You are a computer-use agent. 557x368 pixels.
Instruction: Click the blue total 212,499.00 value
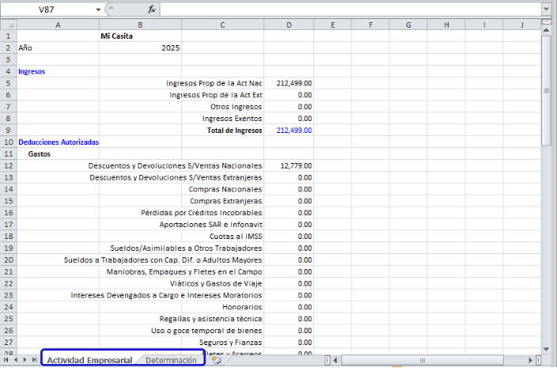point(289,131)
